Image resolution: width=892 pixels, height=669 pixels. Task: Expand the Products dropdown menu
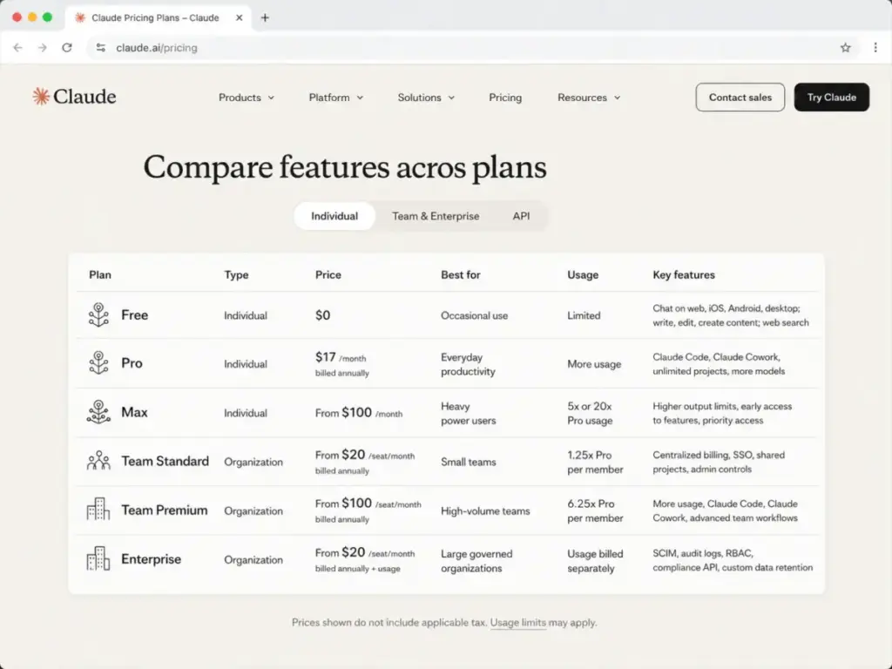point(247,98)
